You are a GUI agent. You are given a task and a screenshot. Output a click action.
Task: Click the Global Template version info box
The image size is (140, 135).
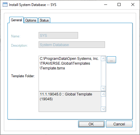tap(70, 101)
